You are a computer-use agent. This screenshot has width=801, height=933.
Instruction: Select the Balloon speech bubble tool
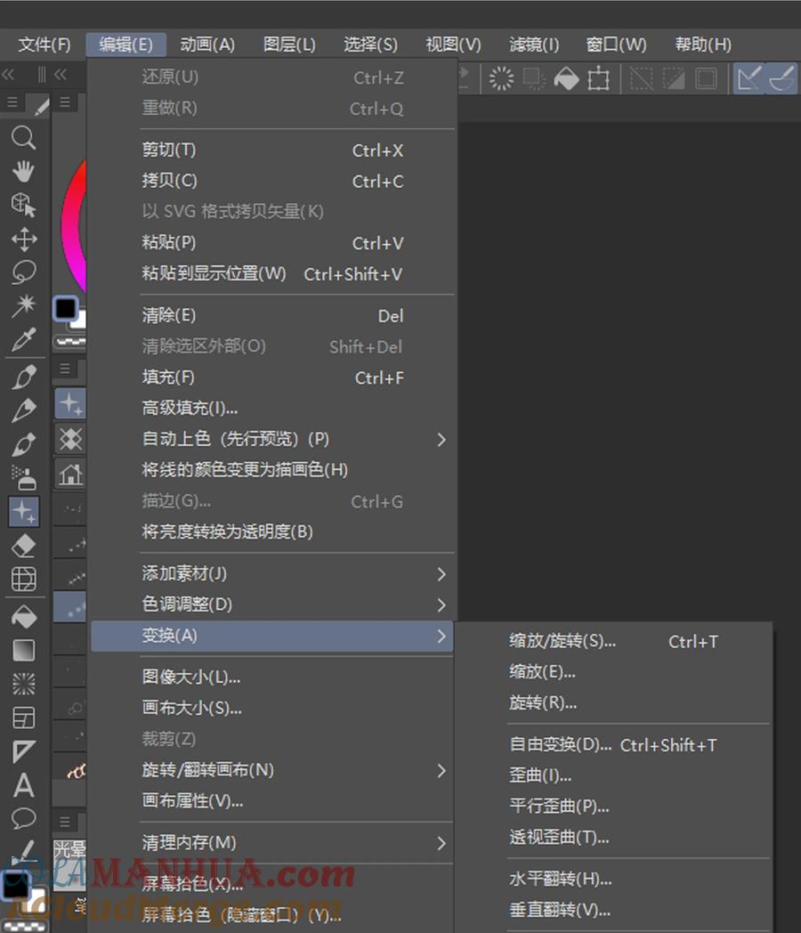24,819
